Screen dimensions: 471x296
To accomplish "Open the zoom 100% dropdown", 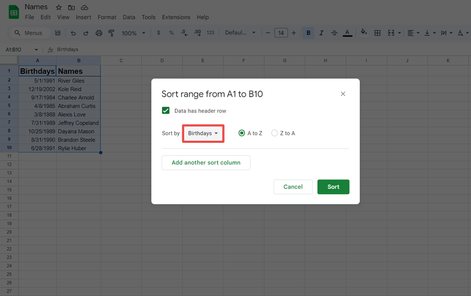I will point(132,33).
